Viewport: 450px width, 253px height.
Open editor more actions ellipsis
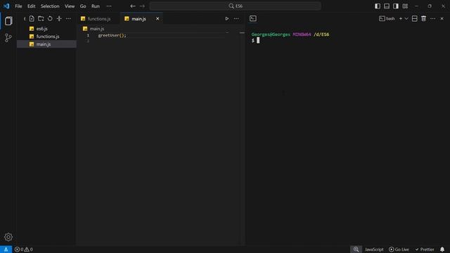(236, 19)
